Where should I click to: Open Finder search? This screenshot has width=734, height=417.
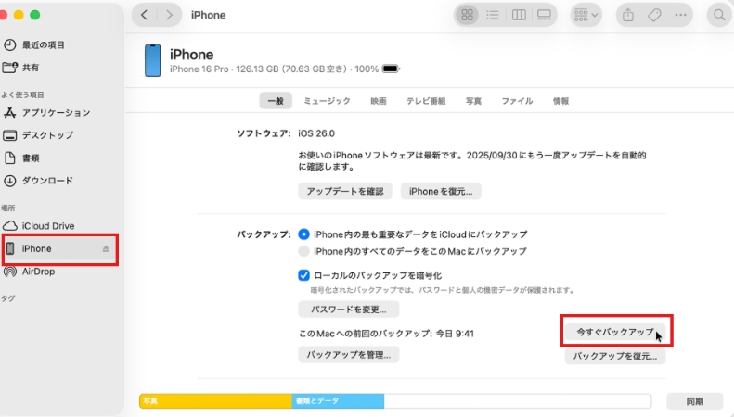pos(719,15)
